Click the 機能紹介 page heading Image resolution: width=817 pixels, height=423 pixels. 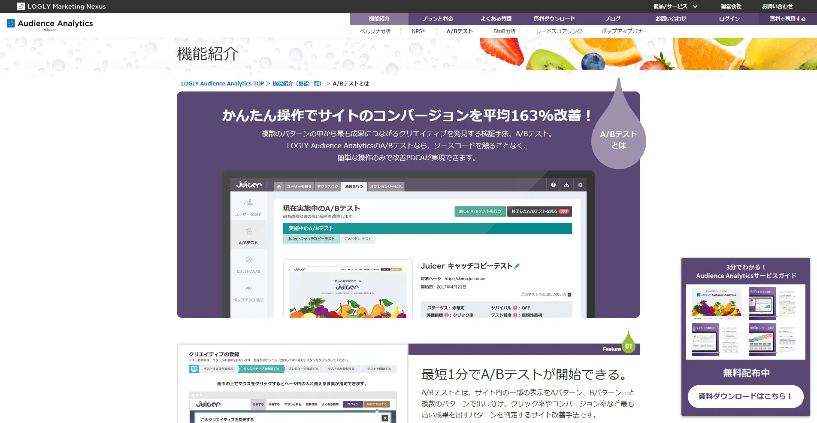click(x=208, y=54)
